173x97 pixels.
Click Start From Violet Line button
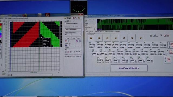[129, 68]
